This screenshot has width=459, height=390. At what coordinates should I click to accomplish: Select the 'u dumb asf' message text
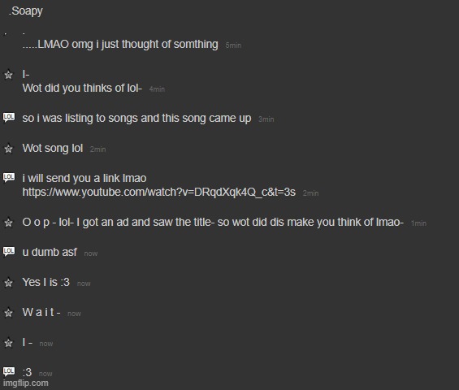click(50, 252)
